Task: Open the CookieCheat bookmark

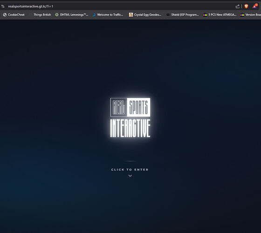Action: 14,14
